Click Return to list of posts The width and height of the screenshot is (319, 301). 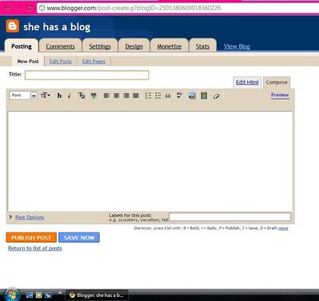[x=35, y=248]
